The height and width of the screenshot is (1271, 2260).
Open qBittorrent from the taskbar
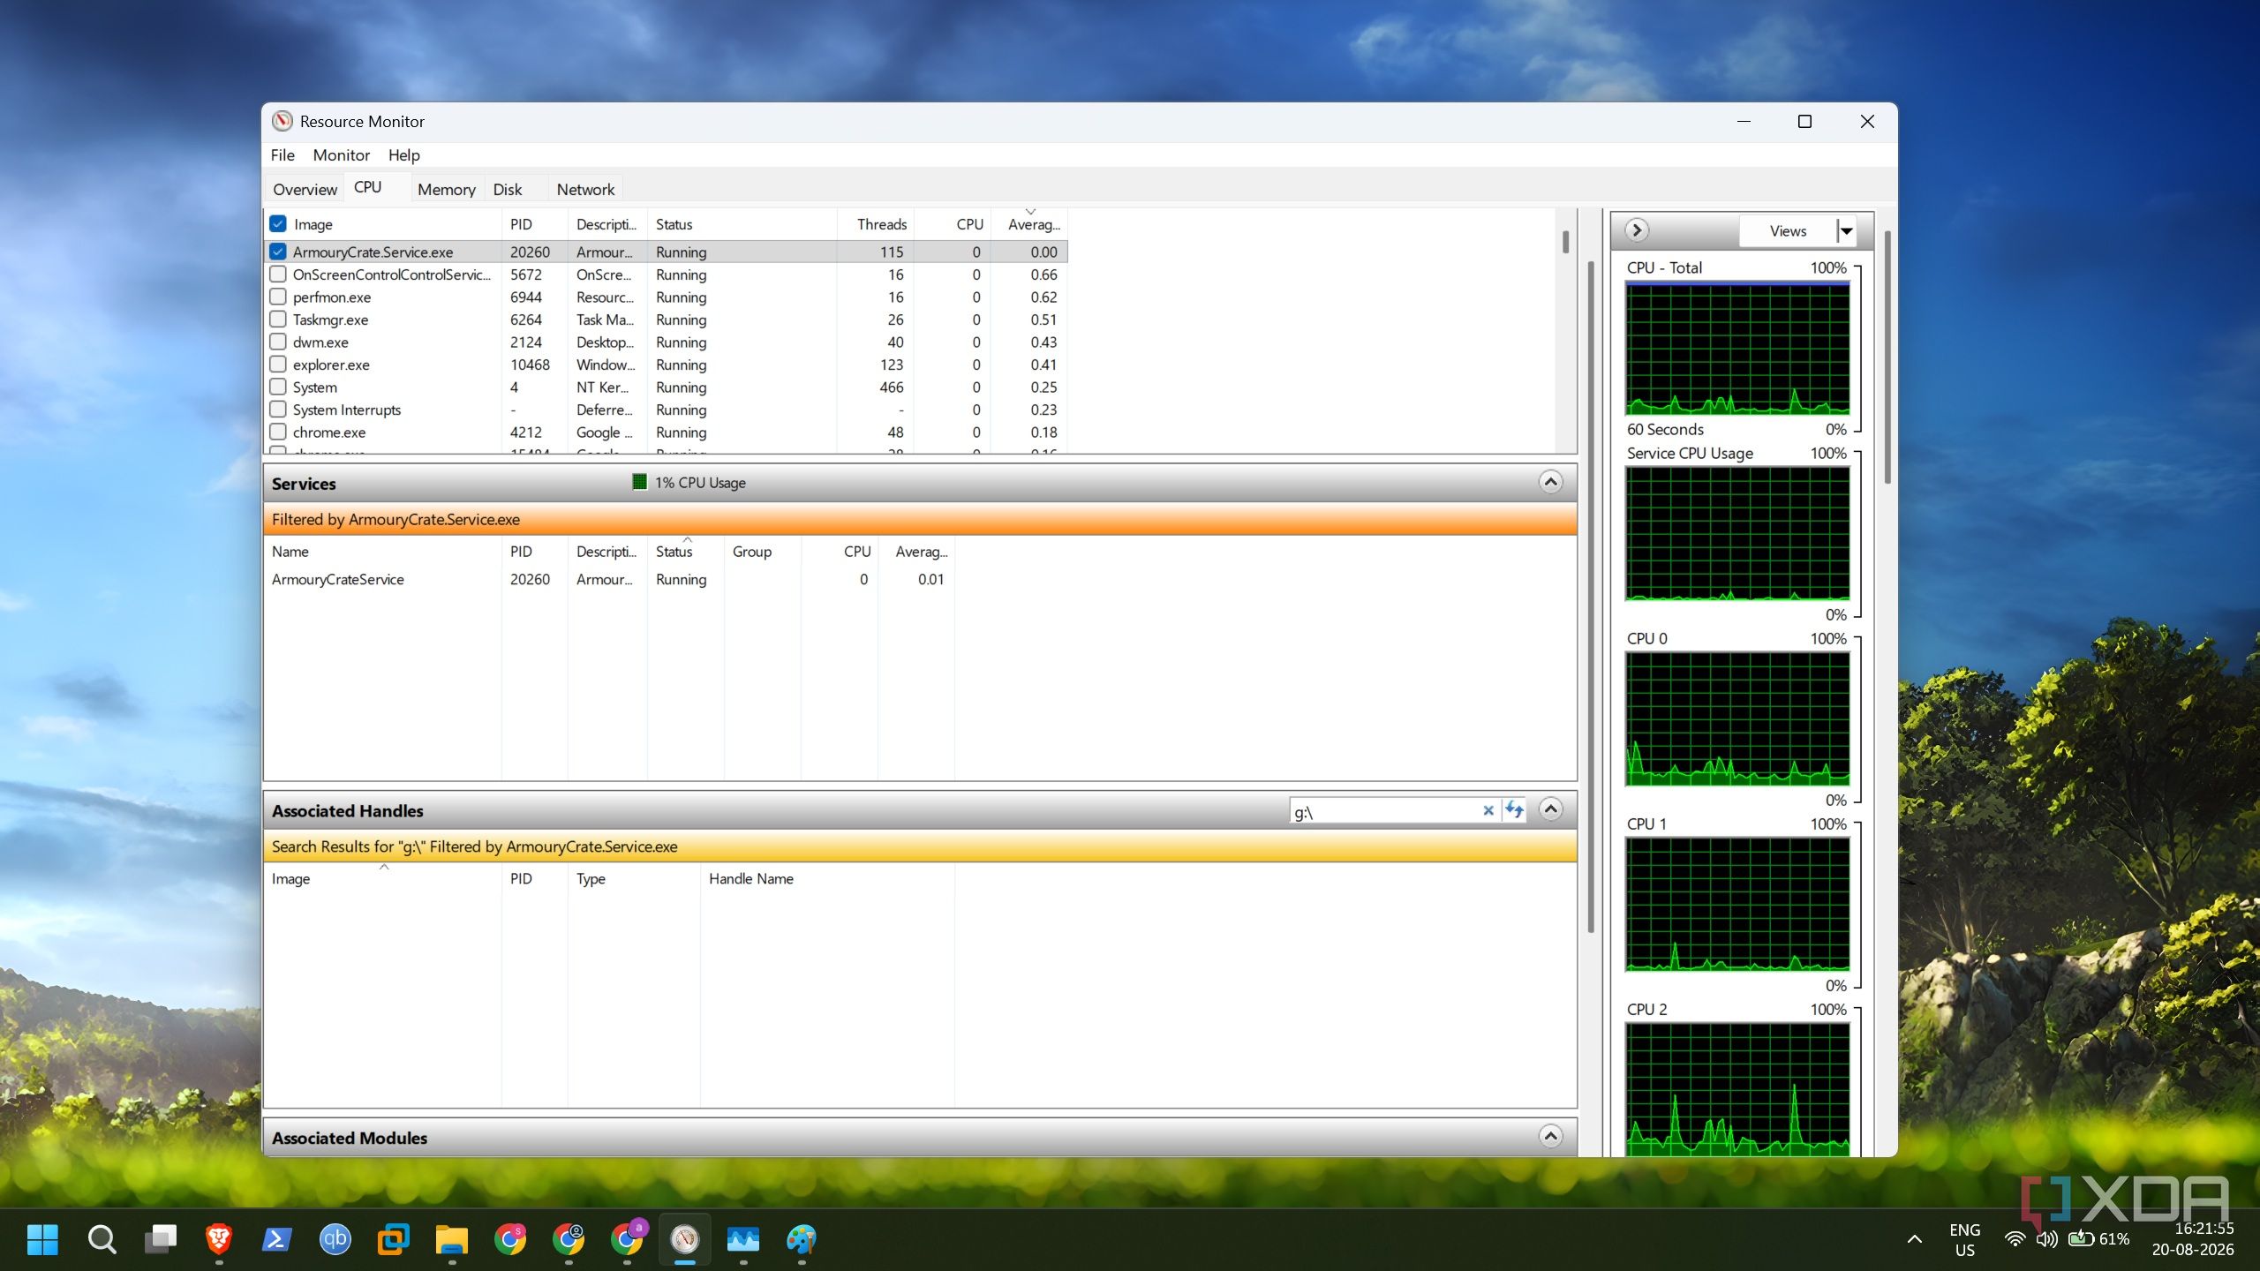335,1239
